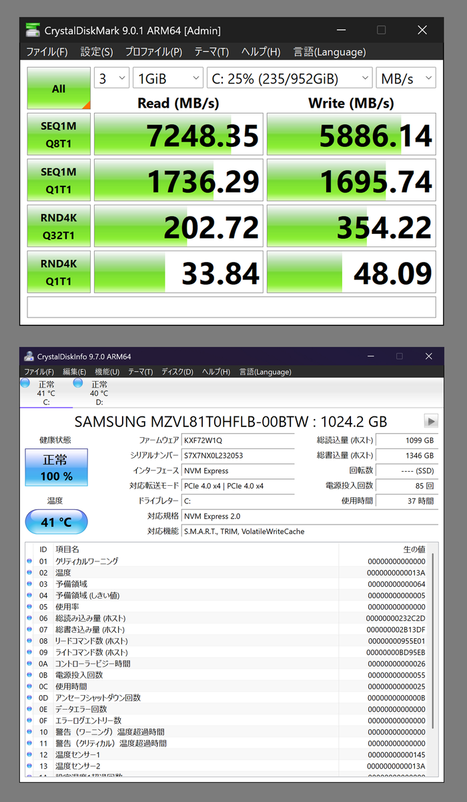Open drive selection dropdown C: 25%
467x802 pixels.
click(290, 78)
